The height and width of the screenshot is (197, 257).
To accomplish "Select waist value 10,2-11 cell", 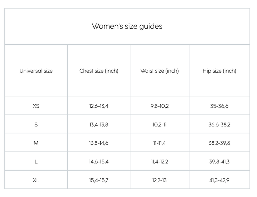I will click(x=159, y=125).
